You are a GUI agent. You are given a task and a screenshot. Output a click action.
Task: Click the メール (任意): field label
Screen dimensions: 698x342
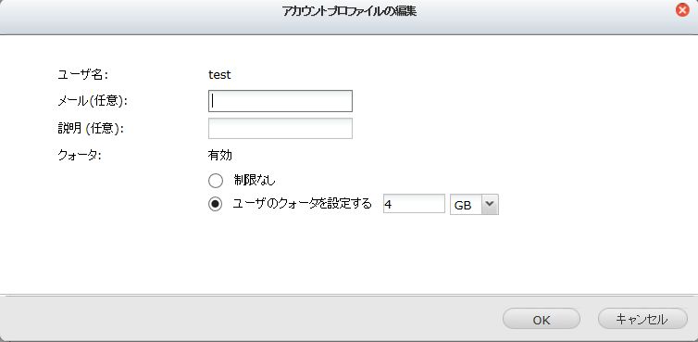[x=93, y=101]
